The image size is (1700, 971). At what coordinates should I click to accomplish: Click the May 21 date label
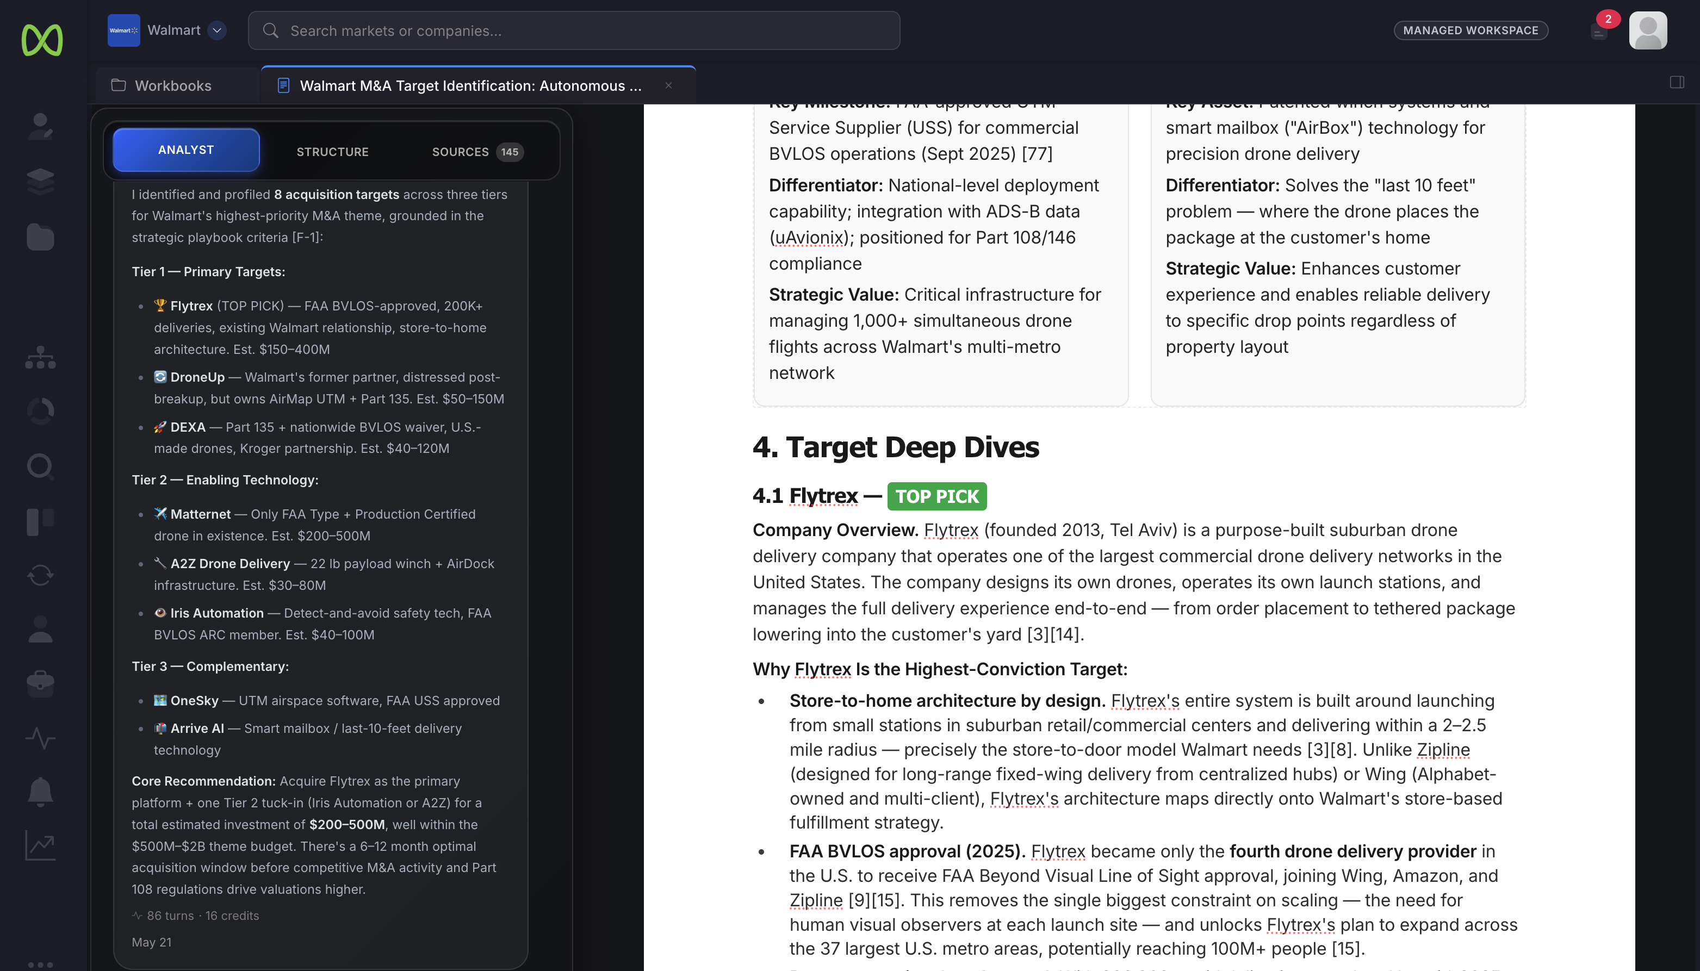(x=151, y=942)
